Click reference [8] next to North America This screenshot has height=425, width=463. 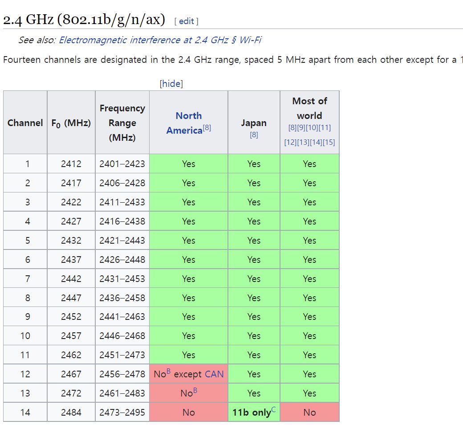coord(207,128)
